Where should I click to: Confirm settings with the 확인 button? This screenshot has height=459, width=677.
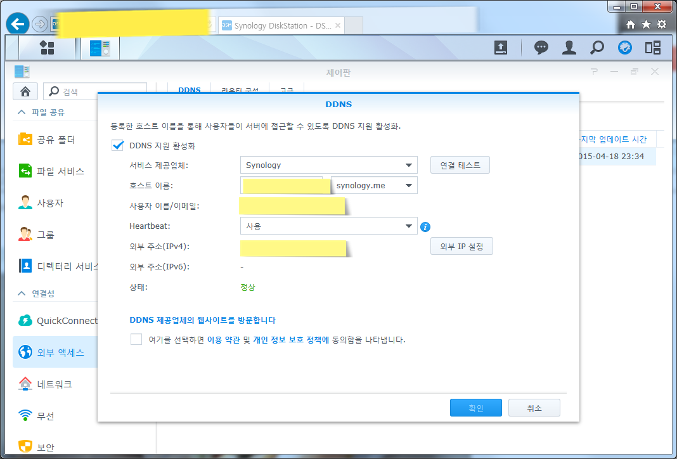point(475,408)
